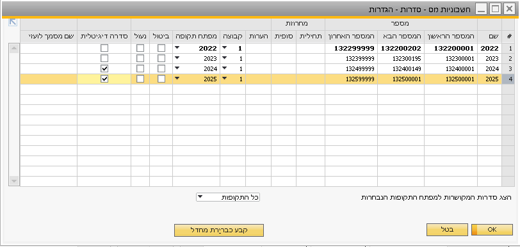Open group (קבוצה) dropdown for 2023 row
Viewport: 520px width, 247px height.
click(225, 58)
